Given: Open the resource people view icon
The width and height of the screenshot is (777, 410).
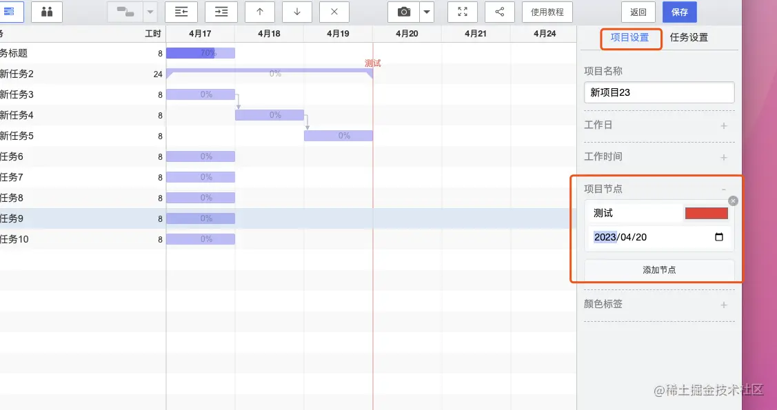Looking at the screenshot, I should pos(47,12).
